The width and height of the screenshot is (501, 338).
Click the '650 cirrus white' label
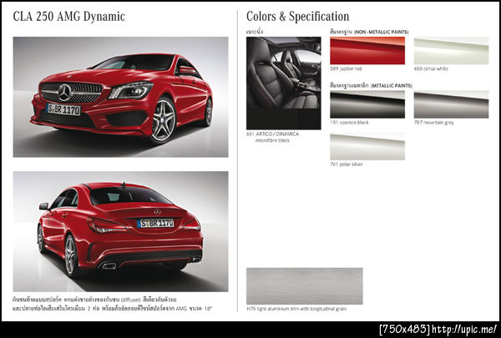431,68
